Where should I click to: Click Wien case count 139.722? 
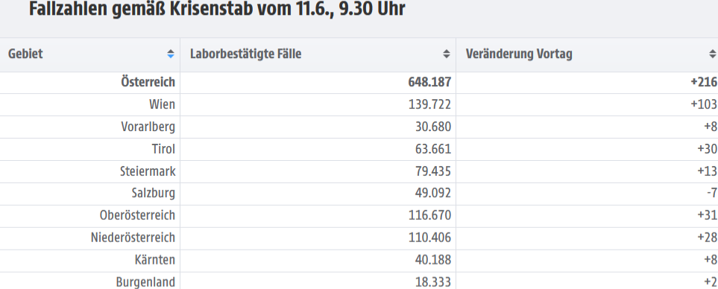pos(429,105)
